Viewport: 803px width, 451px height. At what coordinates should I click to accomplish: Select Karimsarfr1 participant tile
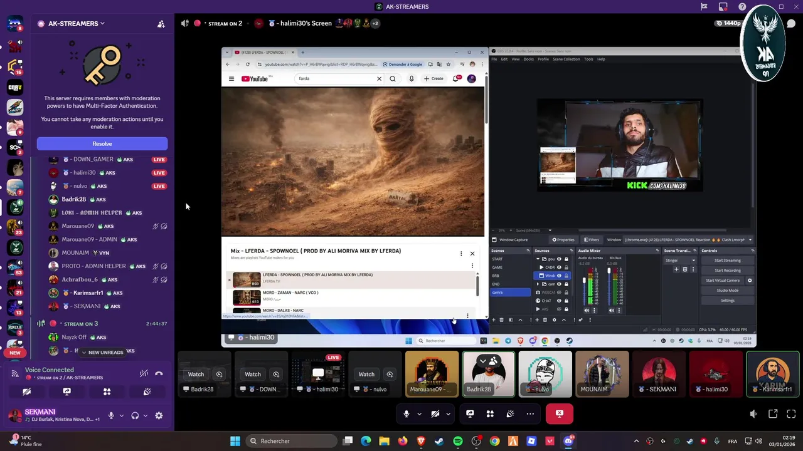pyautogui.click(x=773, y=374)
